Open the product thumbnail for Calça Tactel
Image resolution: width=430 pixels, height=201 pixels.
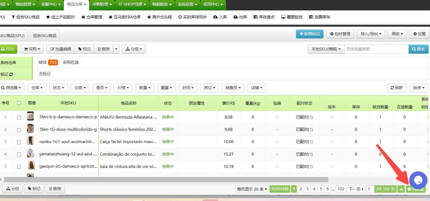pyautogui.click(x=30, y=141)
